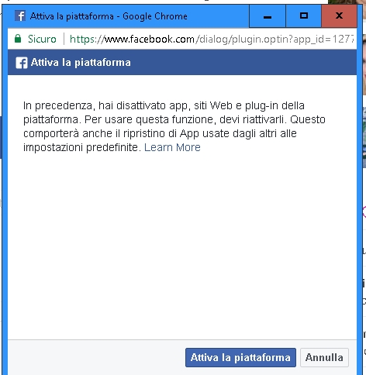Minimize the Chrome popup window
This screenshot has height=375, width=366.
tap(268, 16)
